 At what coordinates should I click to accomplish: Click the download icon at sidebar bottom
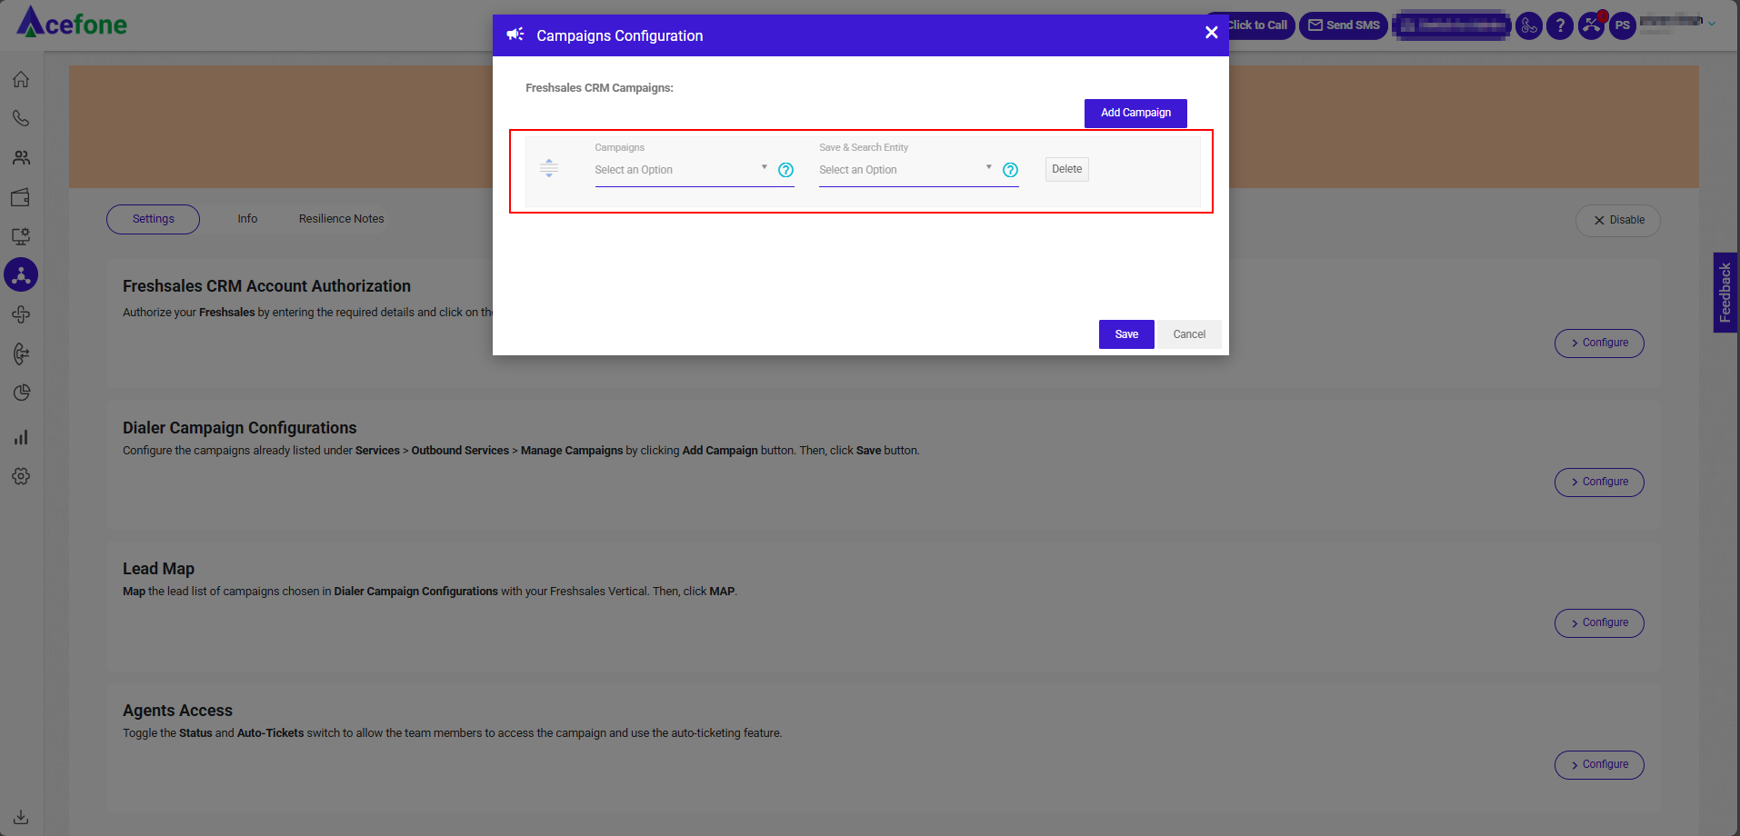[x=21, y=817]
